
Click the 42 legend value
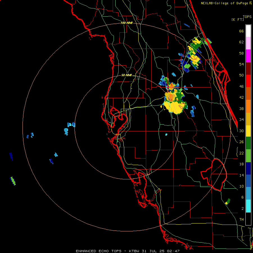(241, 98)
